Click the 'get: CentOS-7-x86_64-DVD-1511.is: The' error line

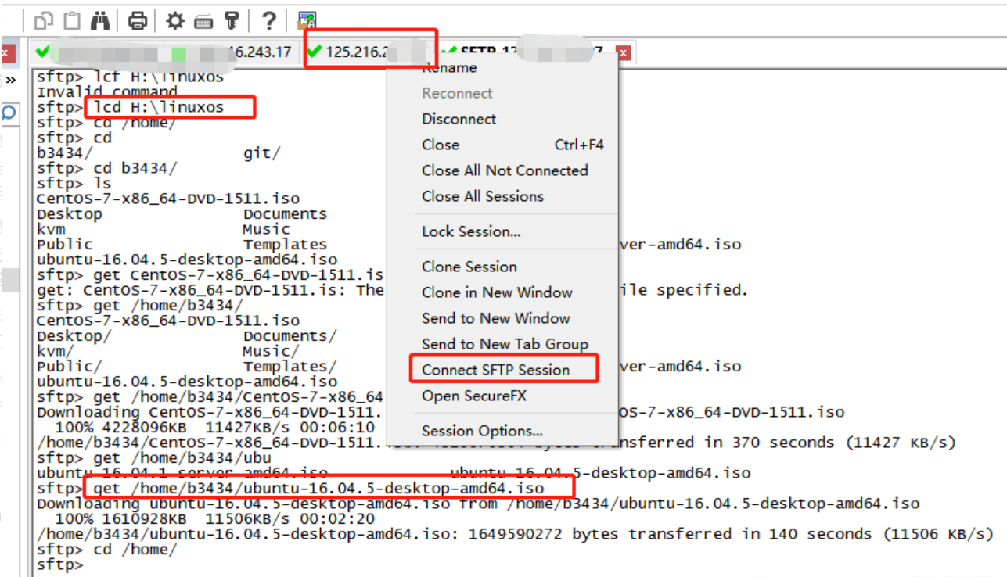pyautogui.click(x=210, y=290)
